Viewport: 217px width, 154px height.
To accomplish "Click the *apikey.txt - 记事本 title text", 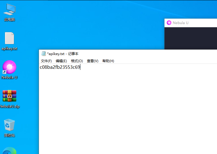I will pyautogui.click(x=63, y=54).
